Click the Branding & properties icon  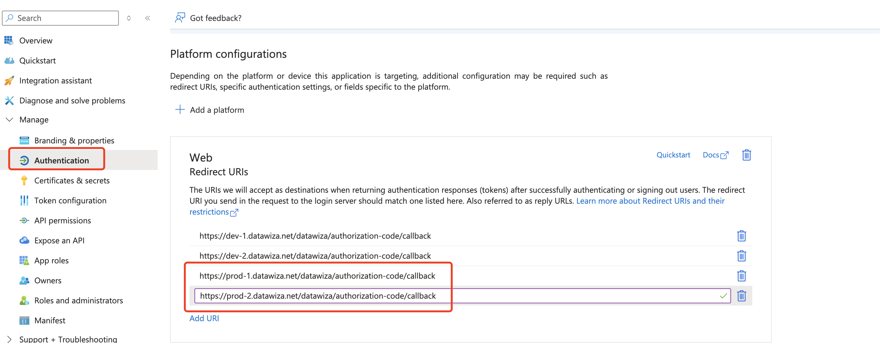tap(24, 141)
